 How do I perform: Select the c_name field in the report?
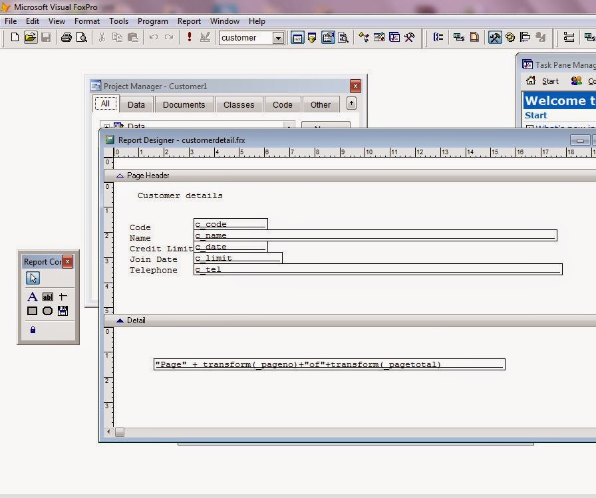pos(376,235)
